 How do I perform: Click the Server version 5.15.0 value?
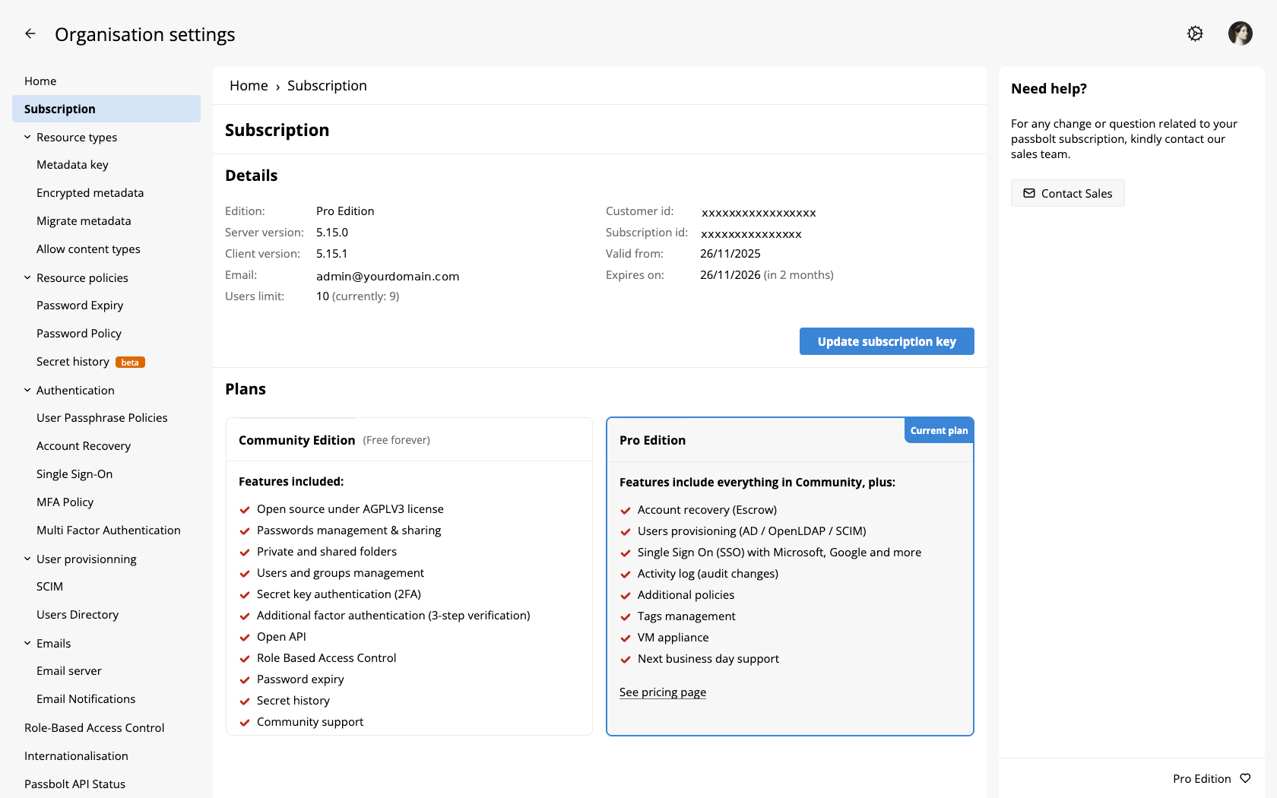(332, 233)
